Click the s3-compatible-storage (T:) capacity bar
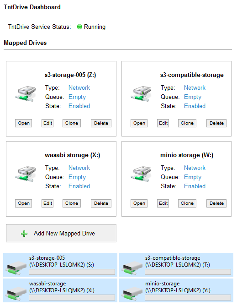 pyautogui.click(x=188, y=272)
